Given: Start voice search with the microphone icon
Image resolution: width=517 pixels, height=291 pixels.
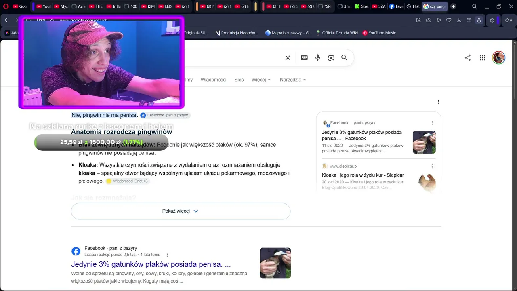Looking at the screenshot, I should (318, 58).
